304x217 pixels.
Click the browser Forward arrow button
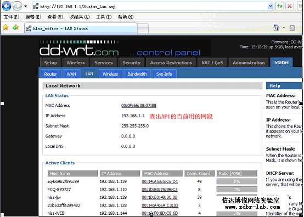click(17, 7)
